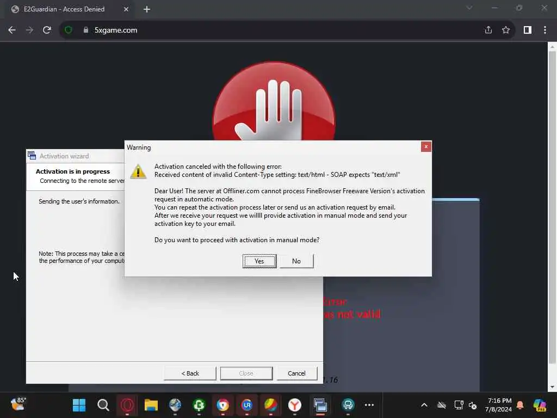557x418 pixels.
Task: Click the muted volume tray icon
Action: [473, 405]
